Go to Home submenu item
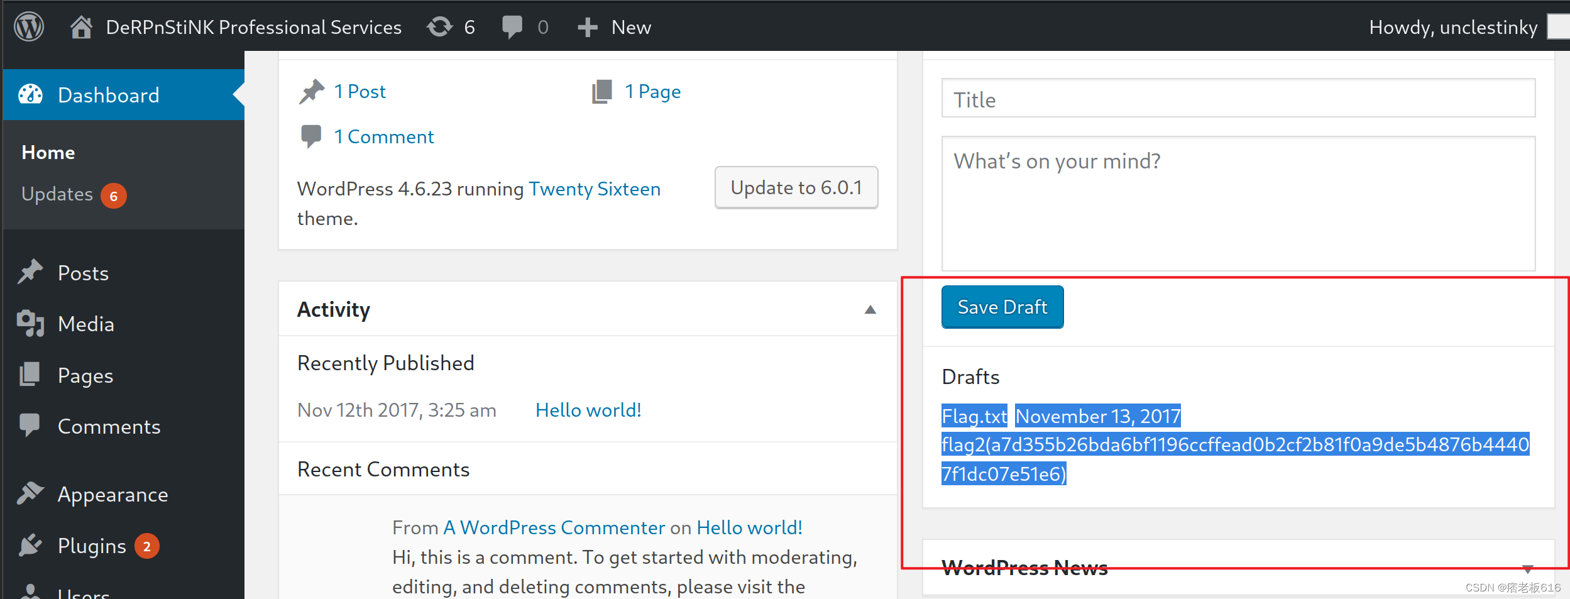This screenshot has width=1570, height=599. click(x=48, y=152)
